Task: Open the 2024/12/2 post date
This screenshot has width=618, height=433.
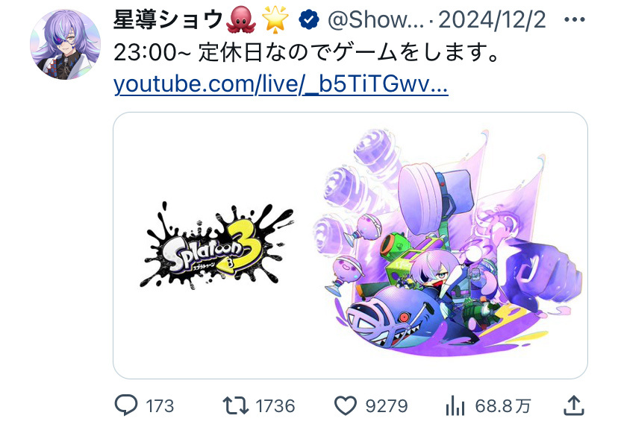Action: pyautogui.click(x=492, y=19)
